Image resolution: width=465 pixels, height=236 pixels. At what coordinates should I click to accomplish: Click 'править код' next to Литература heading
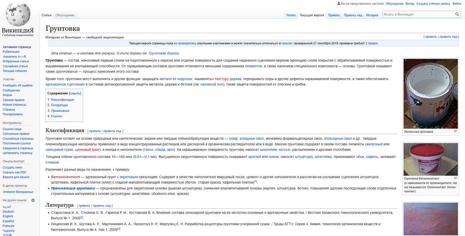click(x=102, y=205)
